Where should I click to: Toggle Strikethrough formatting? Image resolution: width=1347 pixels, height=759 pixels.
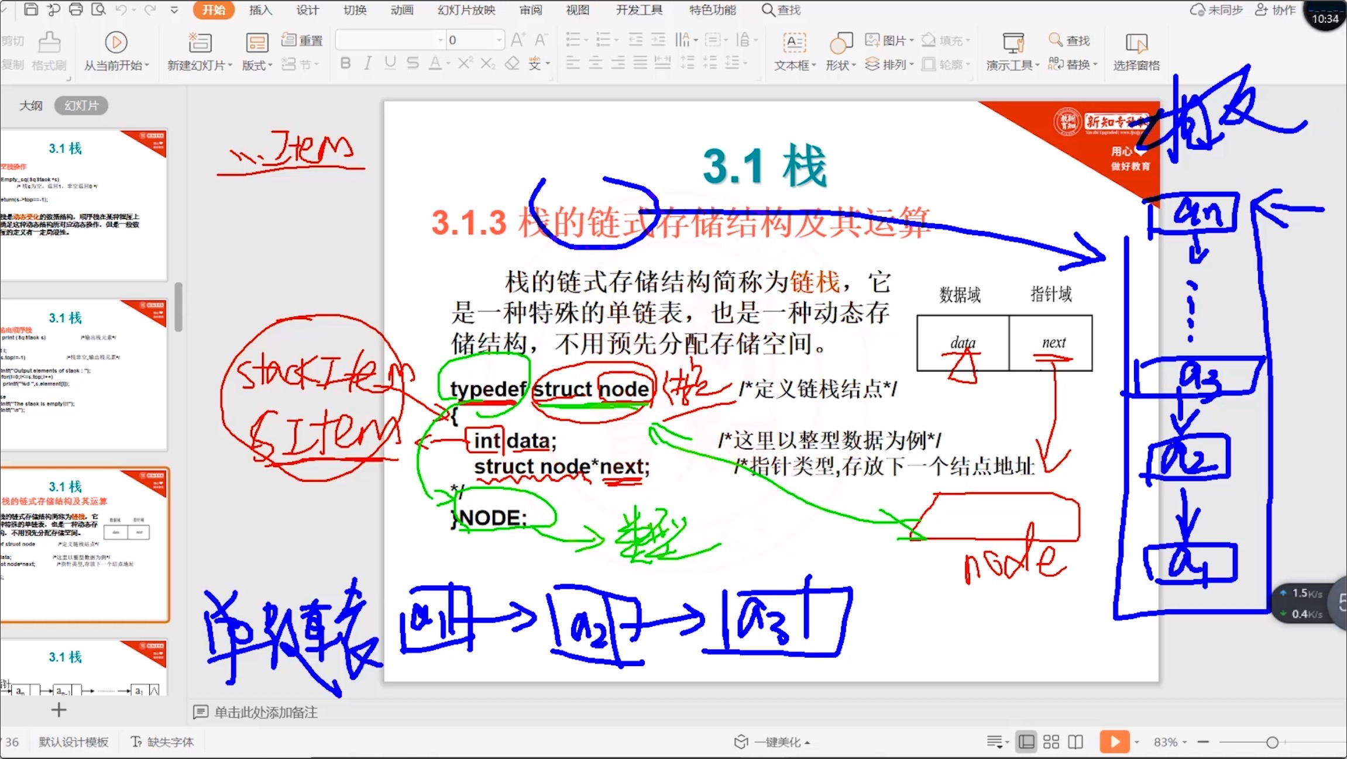point(413,63)
